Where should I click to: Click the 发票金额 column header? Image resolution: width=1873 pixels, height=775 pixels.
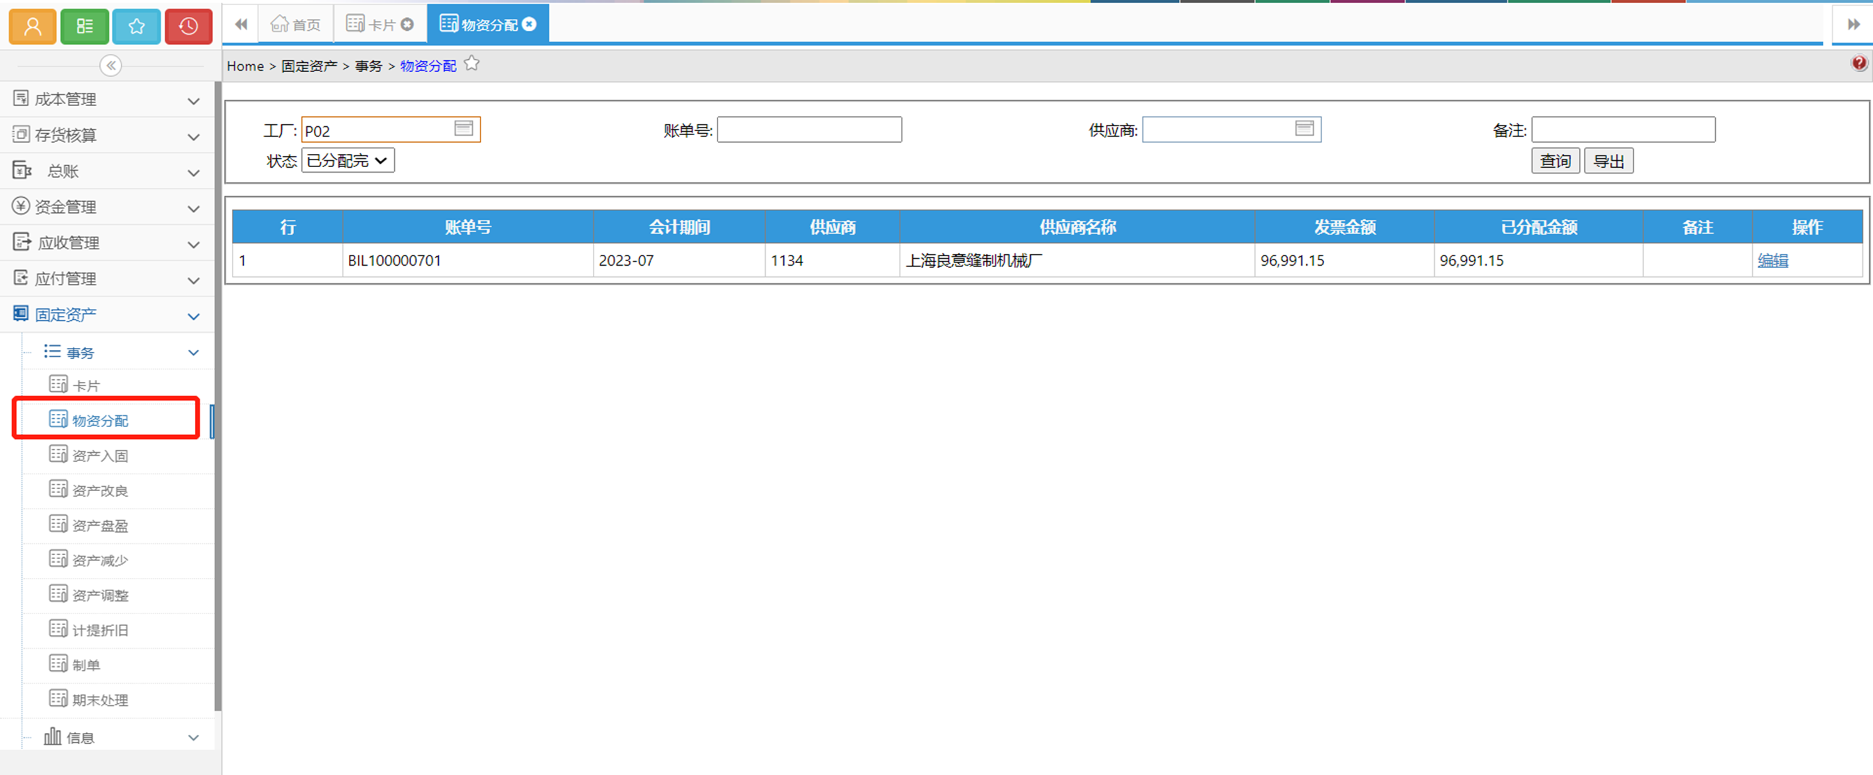pyautogui.click(x=1344, y=227)
